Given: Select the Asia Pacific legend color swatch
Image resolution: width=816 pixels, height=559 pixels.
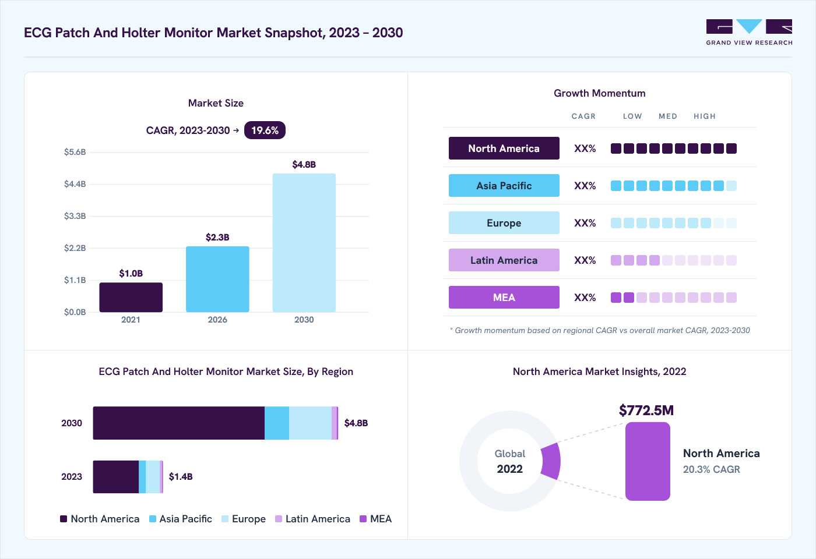Looking at the screenshot, I should (153, 519).
